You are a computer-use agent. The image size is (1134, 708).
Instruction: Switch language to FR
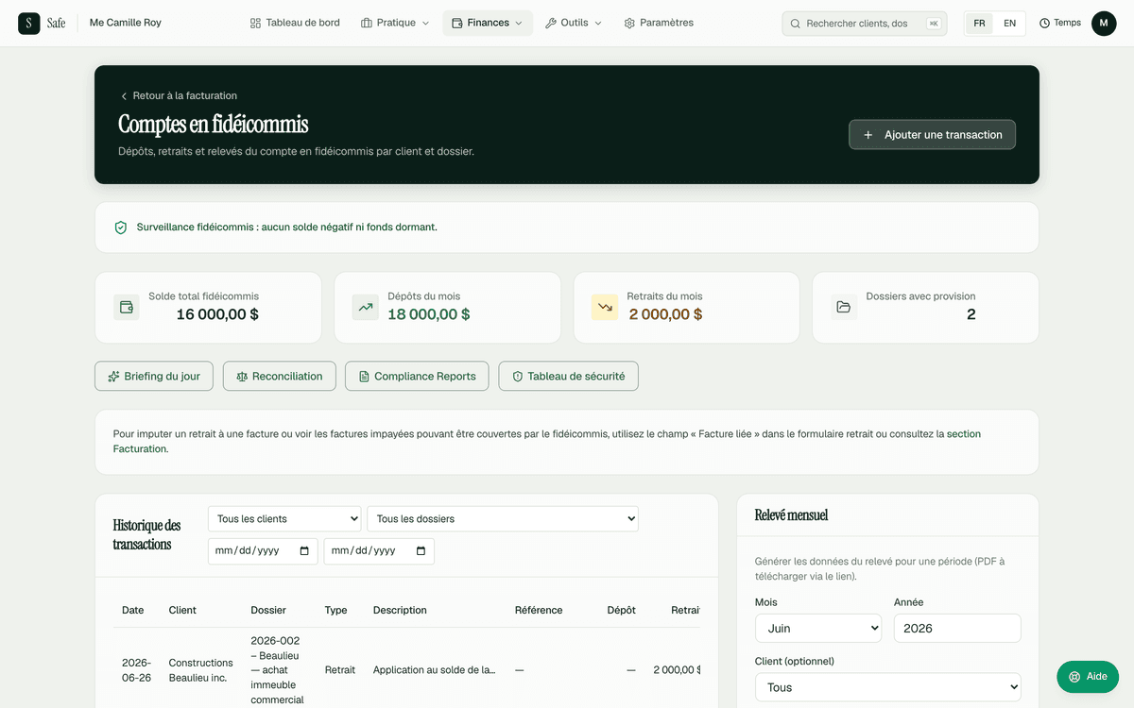979,24
